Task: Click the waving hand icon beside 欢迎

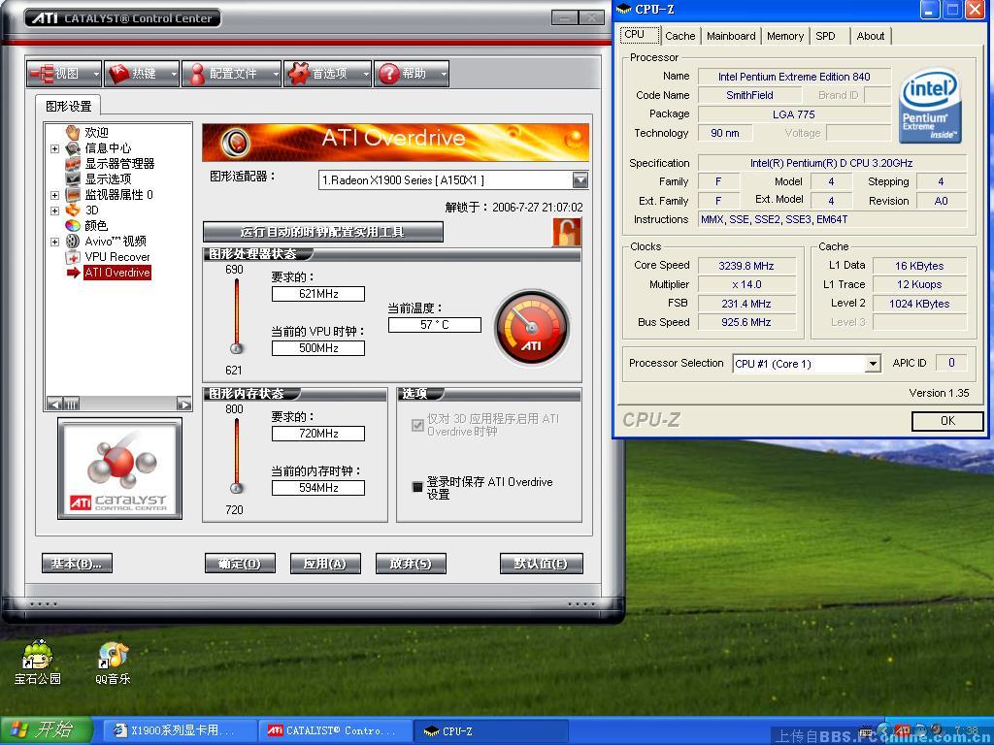Action: pos(73,132)
